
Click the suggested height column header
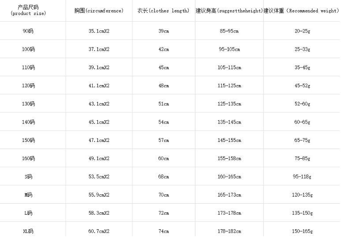[229, 11]
